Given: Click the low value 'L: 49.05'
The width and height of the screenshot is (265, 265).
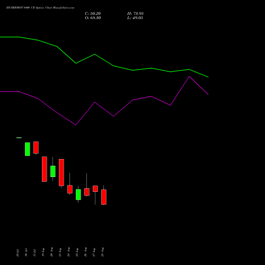Looking at the screenshot, I should pos(135,18).
